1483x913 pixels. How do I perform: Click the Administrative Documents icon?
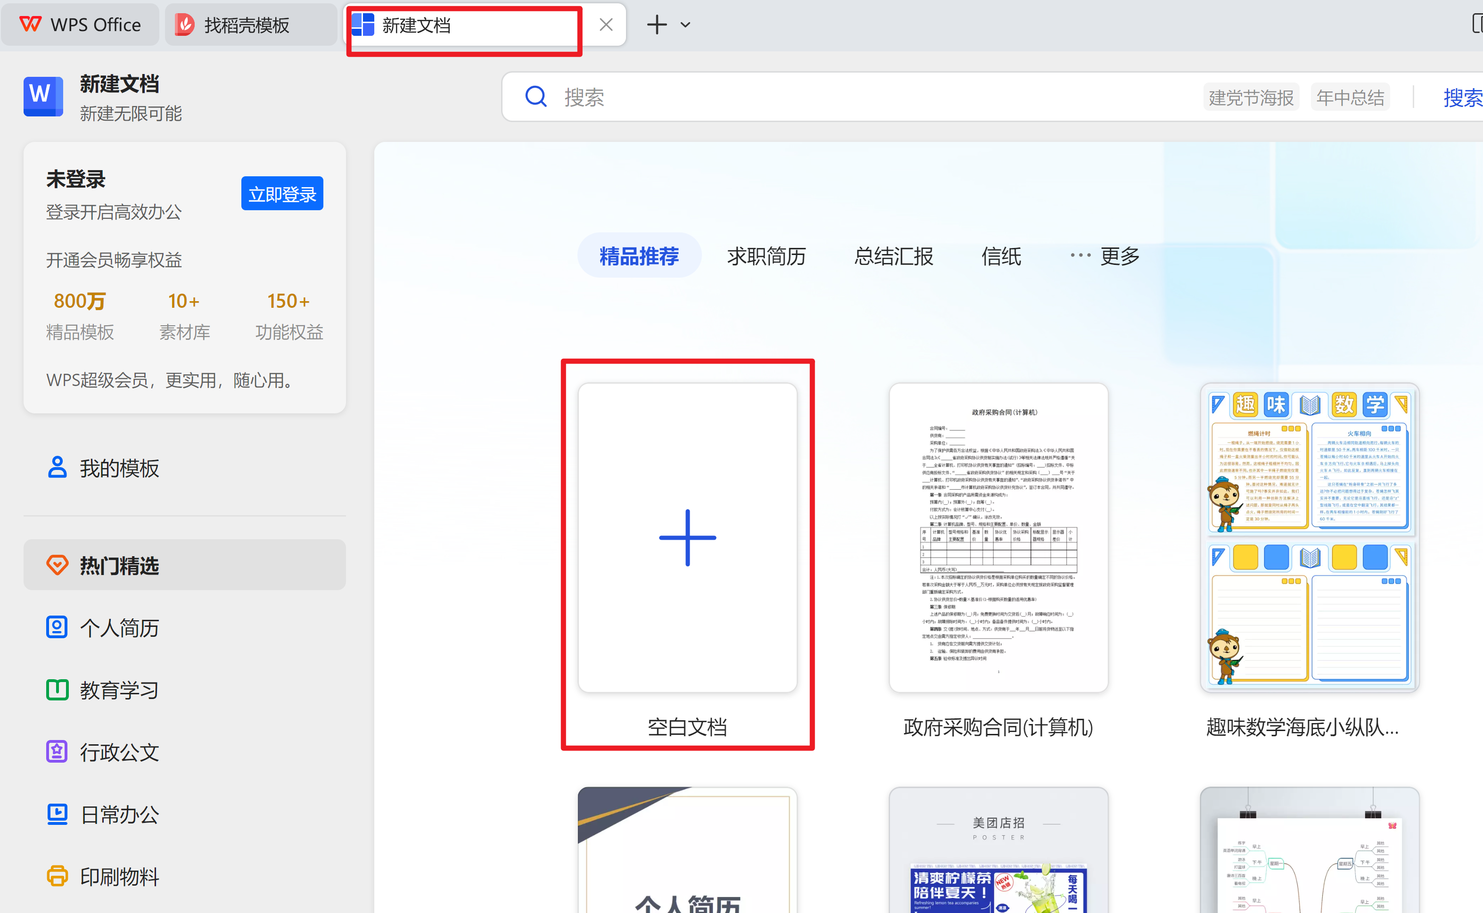click(x=58, y=752)
